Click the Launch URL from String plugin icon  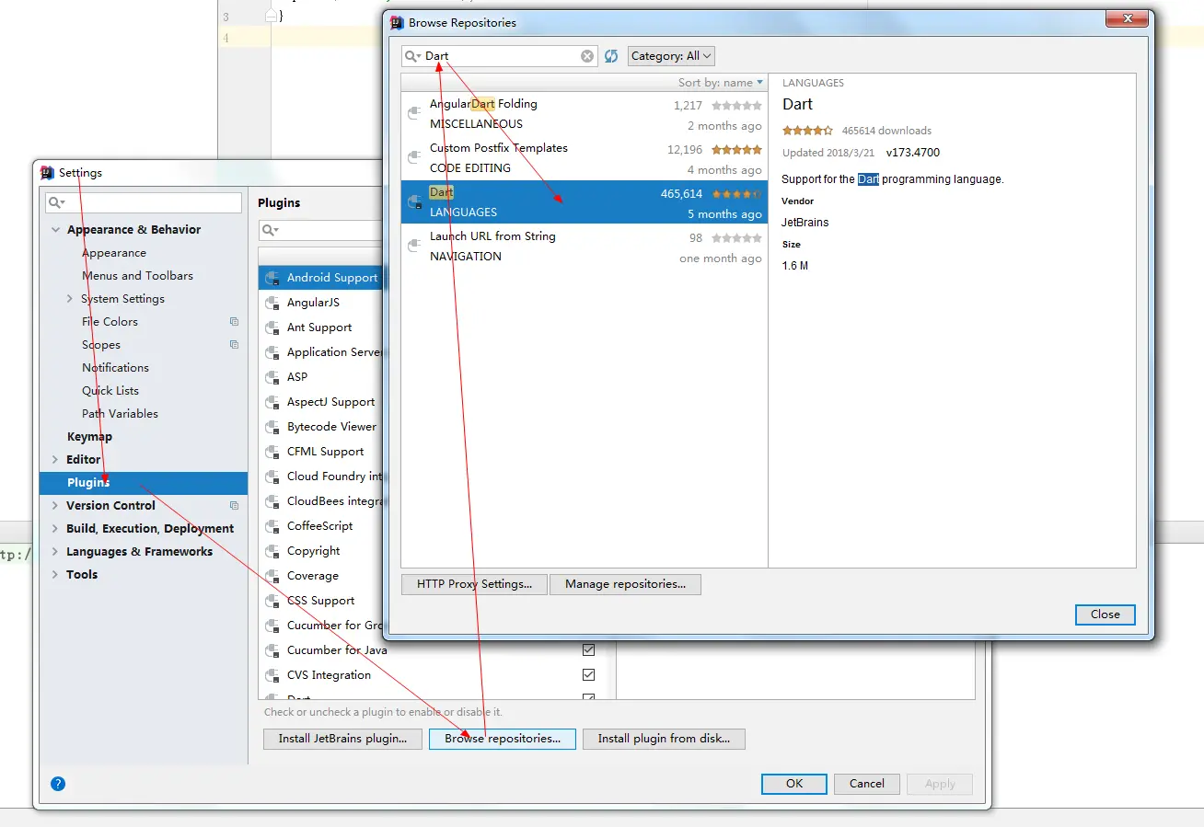[x=415, y=247]
